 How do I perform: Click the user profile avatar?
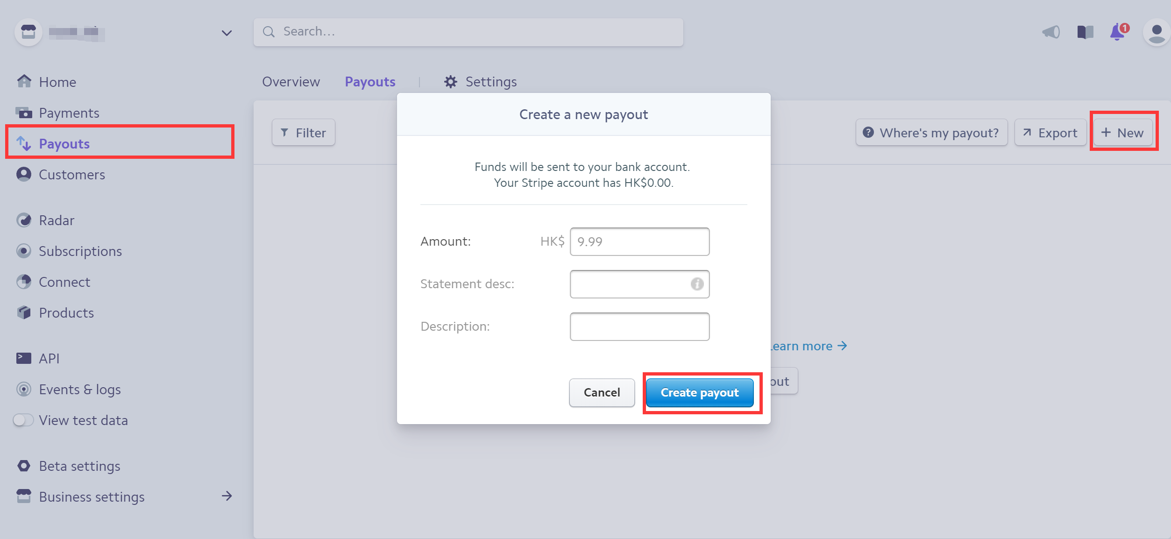coord(1156,32)
